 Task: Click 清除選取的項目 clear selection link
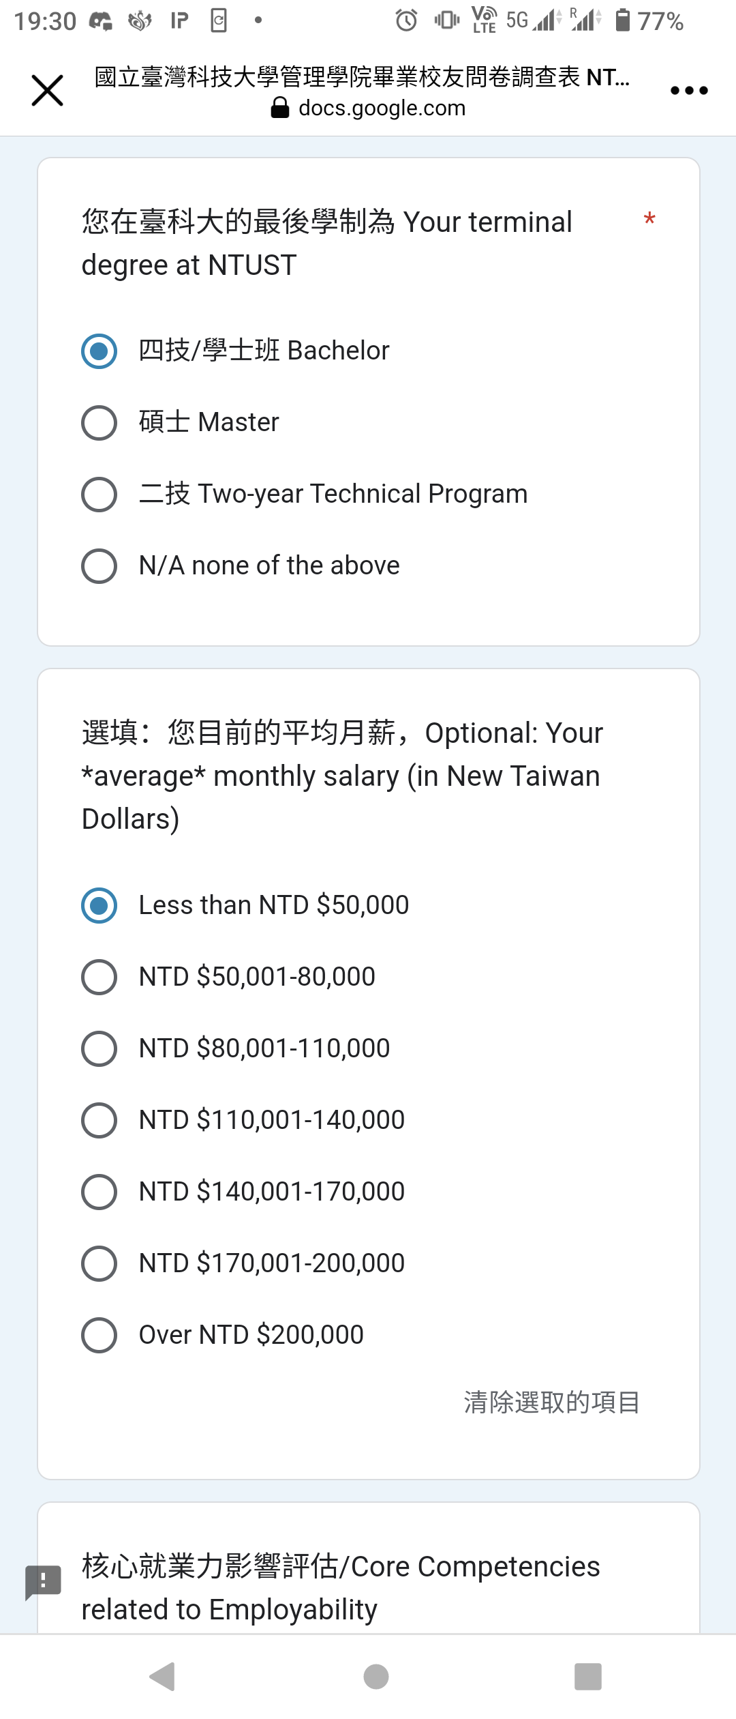[x=552, y=1402]
